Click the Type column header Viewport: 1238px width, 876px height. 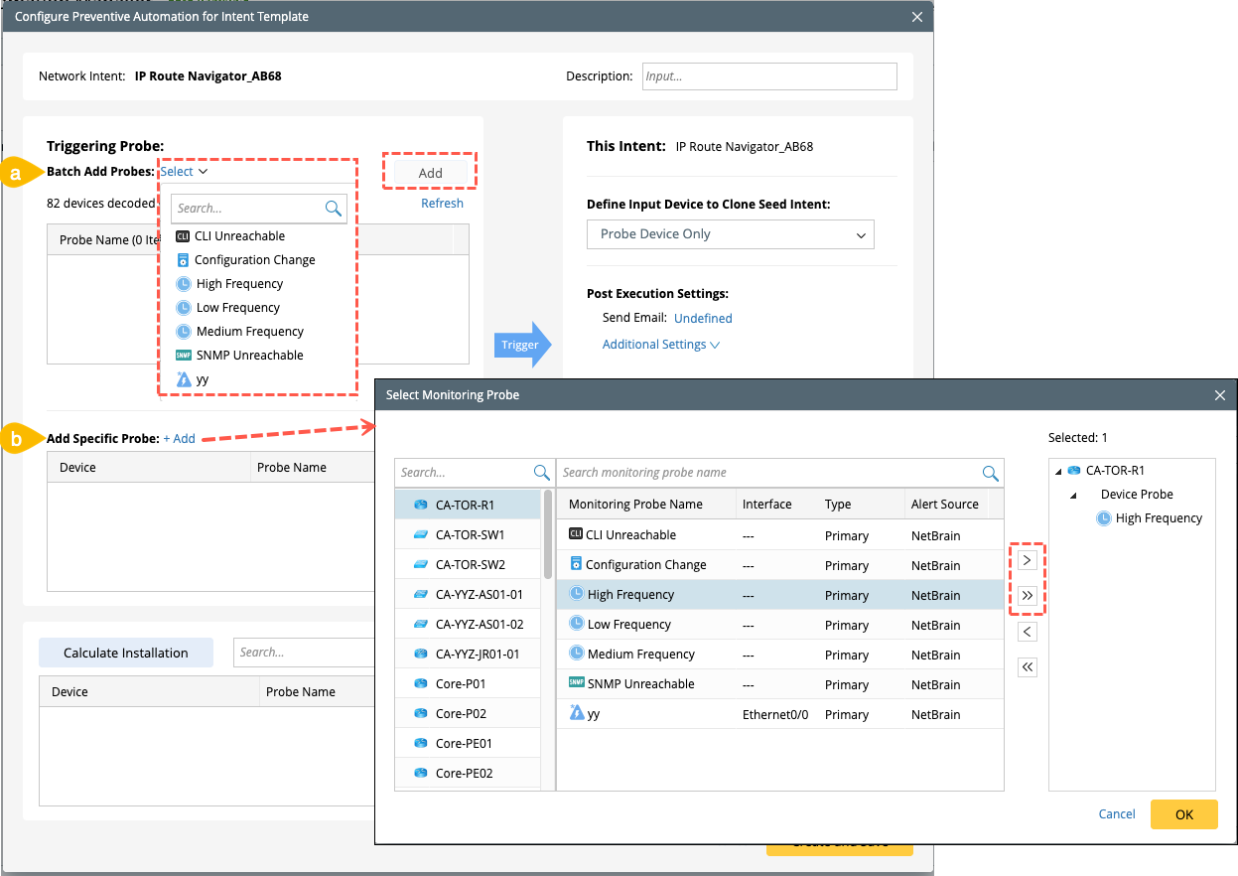point(860,505)
